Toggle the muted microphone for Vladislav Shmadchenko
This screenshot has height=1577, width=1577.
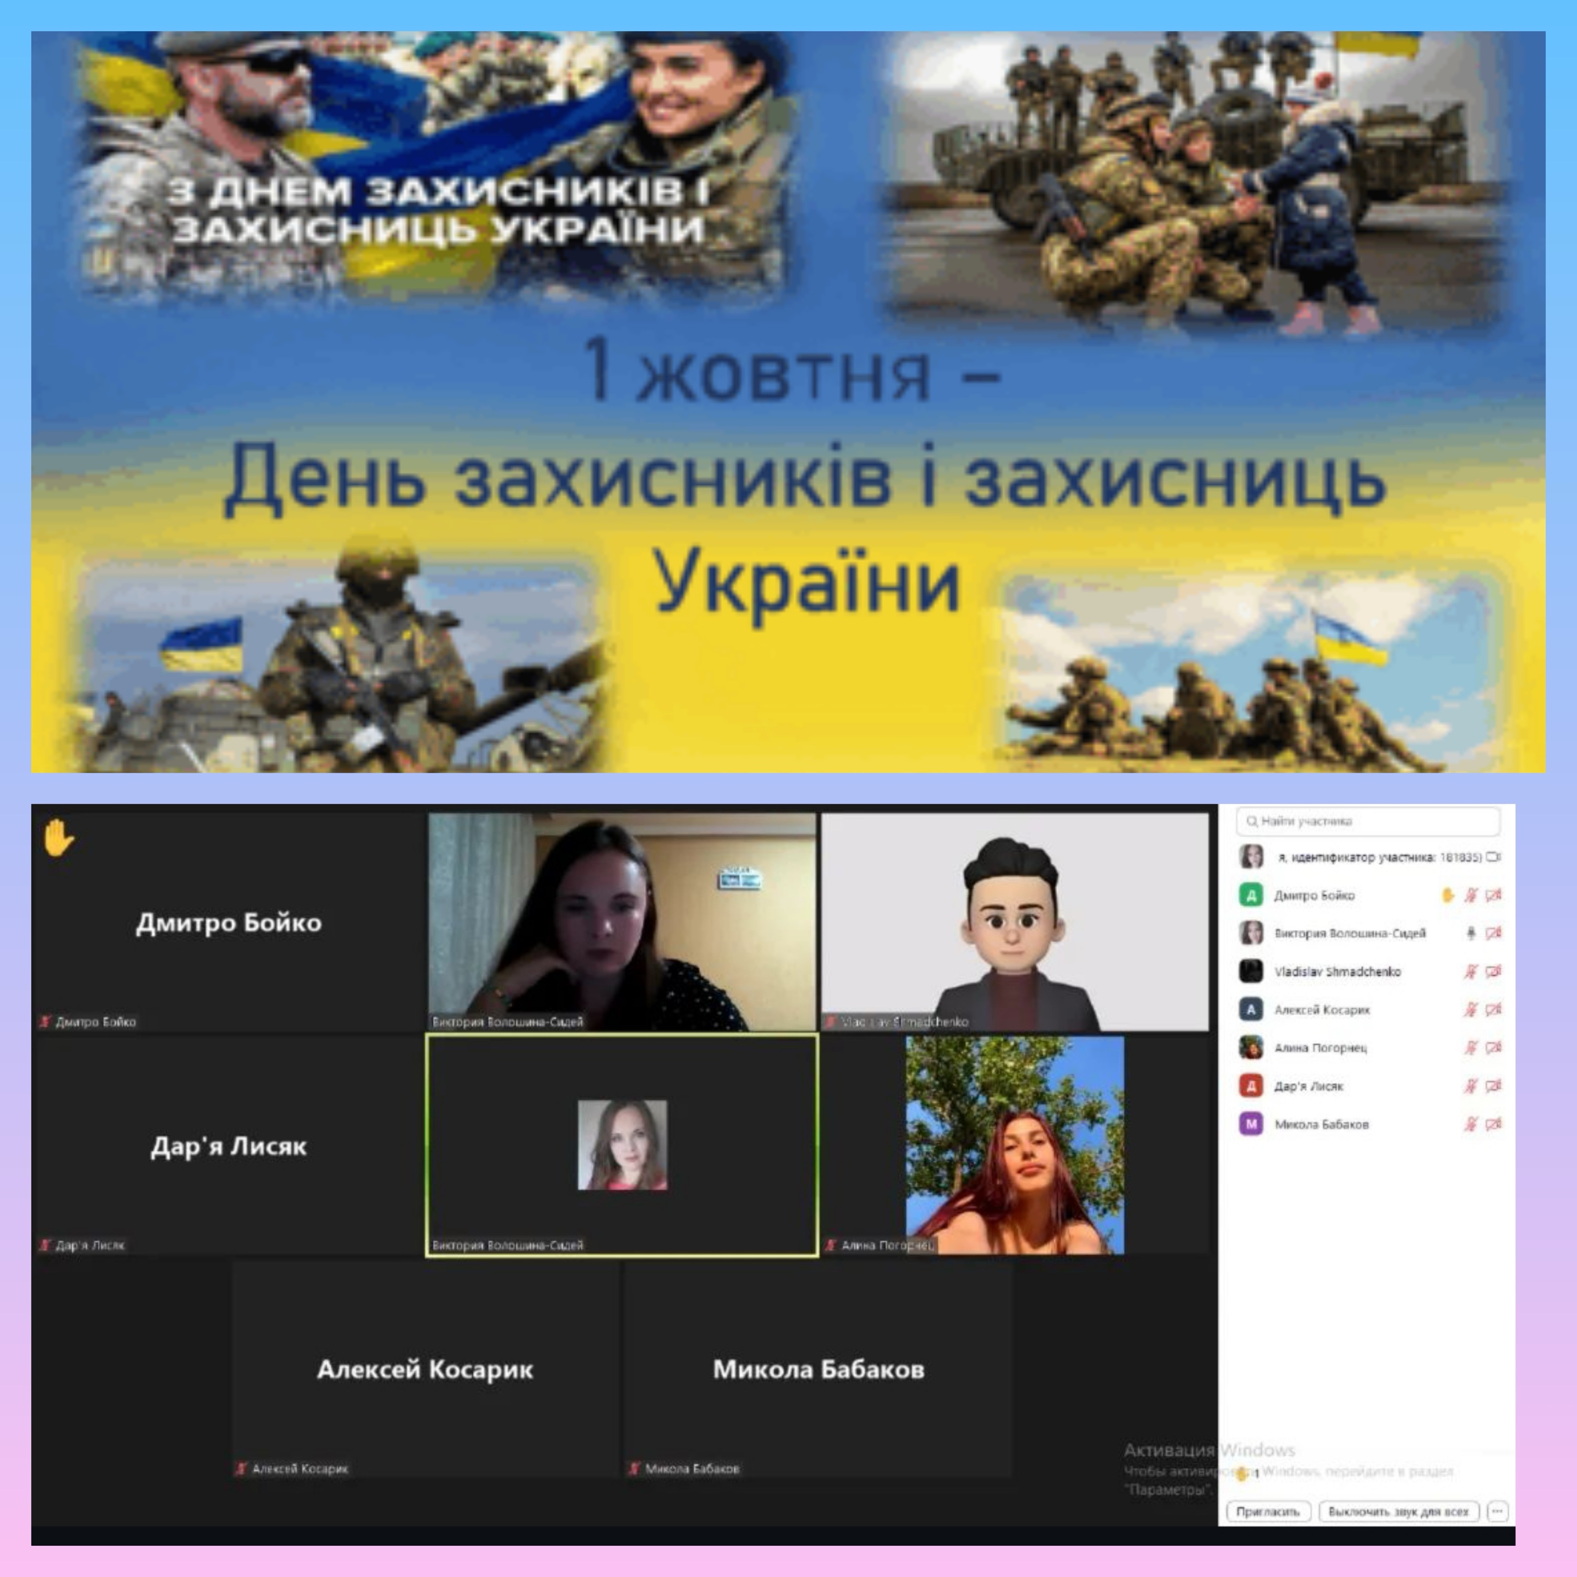(x=1471, y=971)
